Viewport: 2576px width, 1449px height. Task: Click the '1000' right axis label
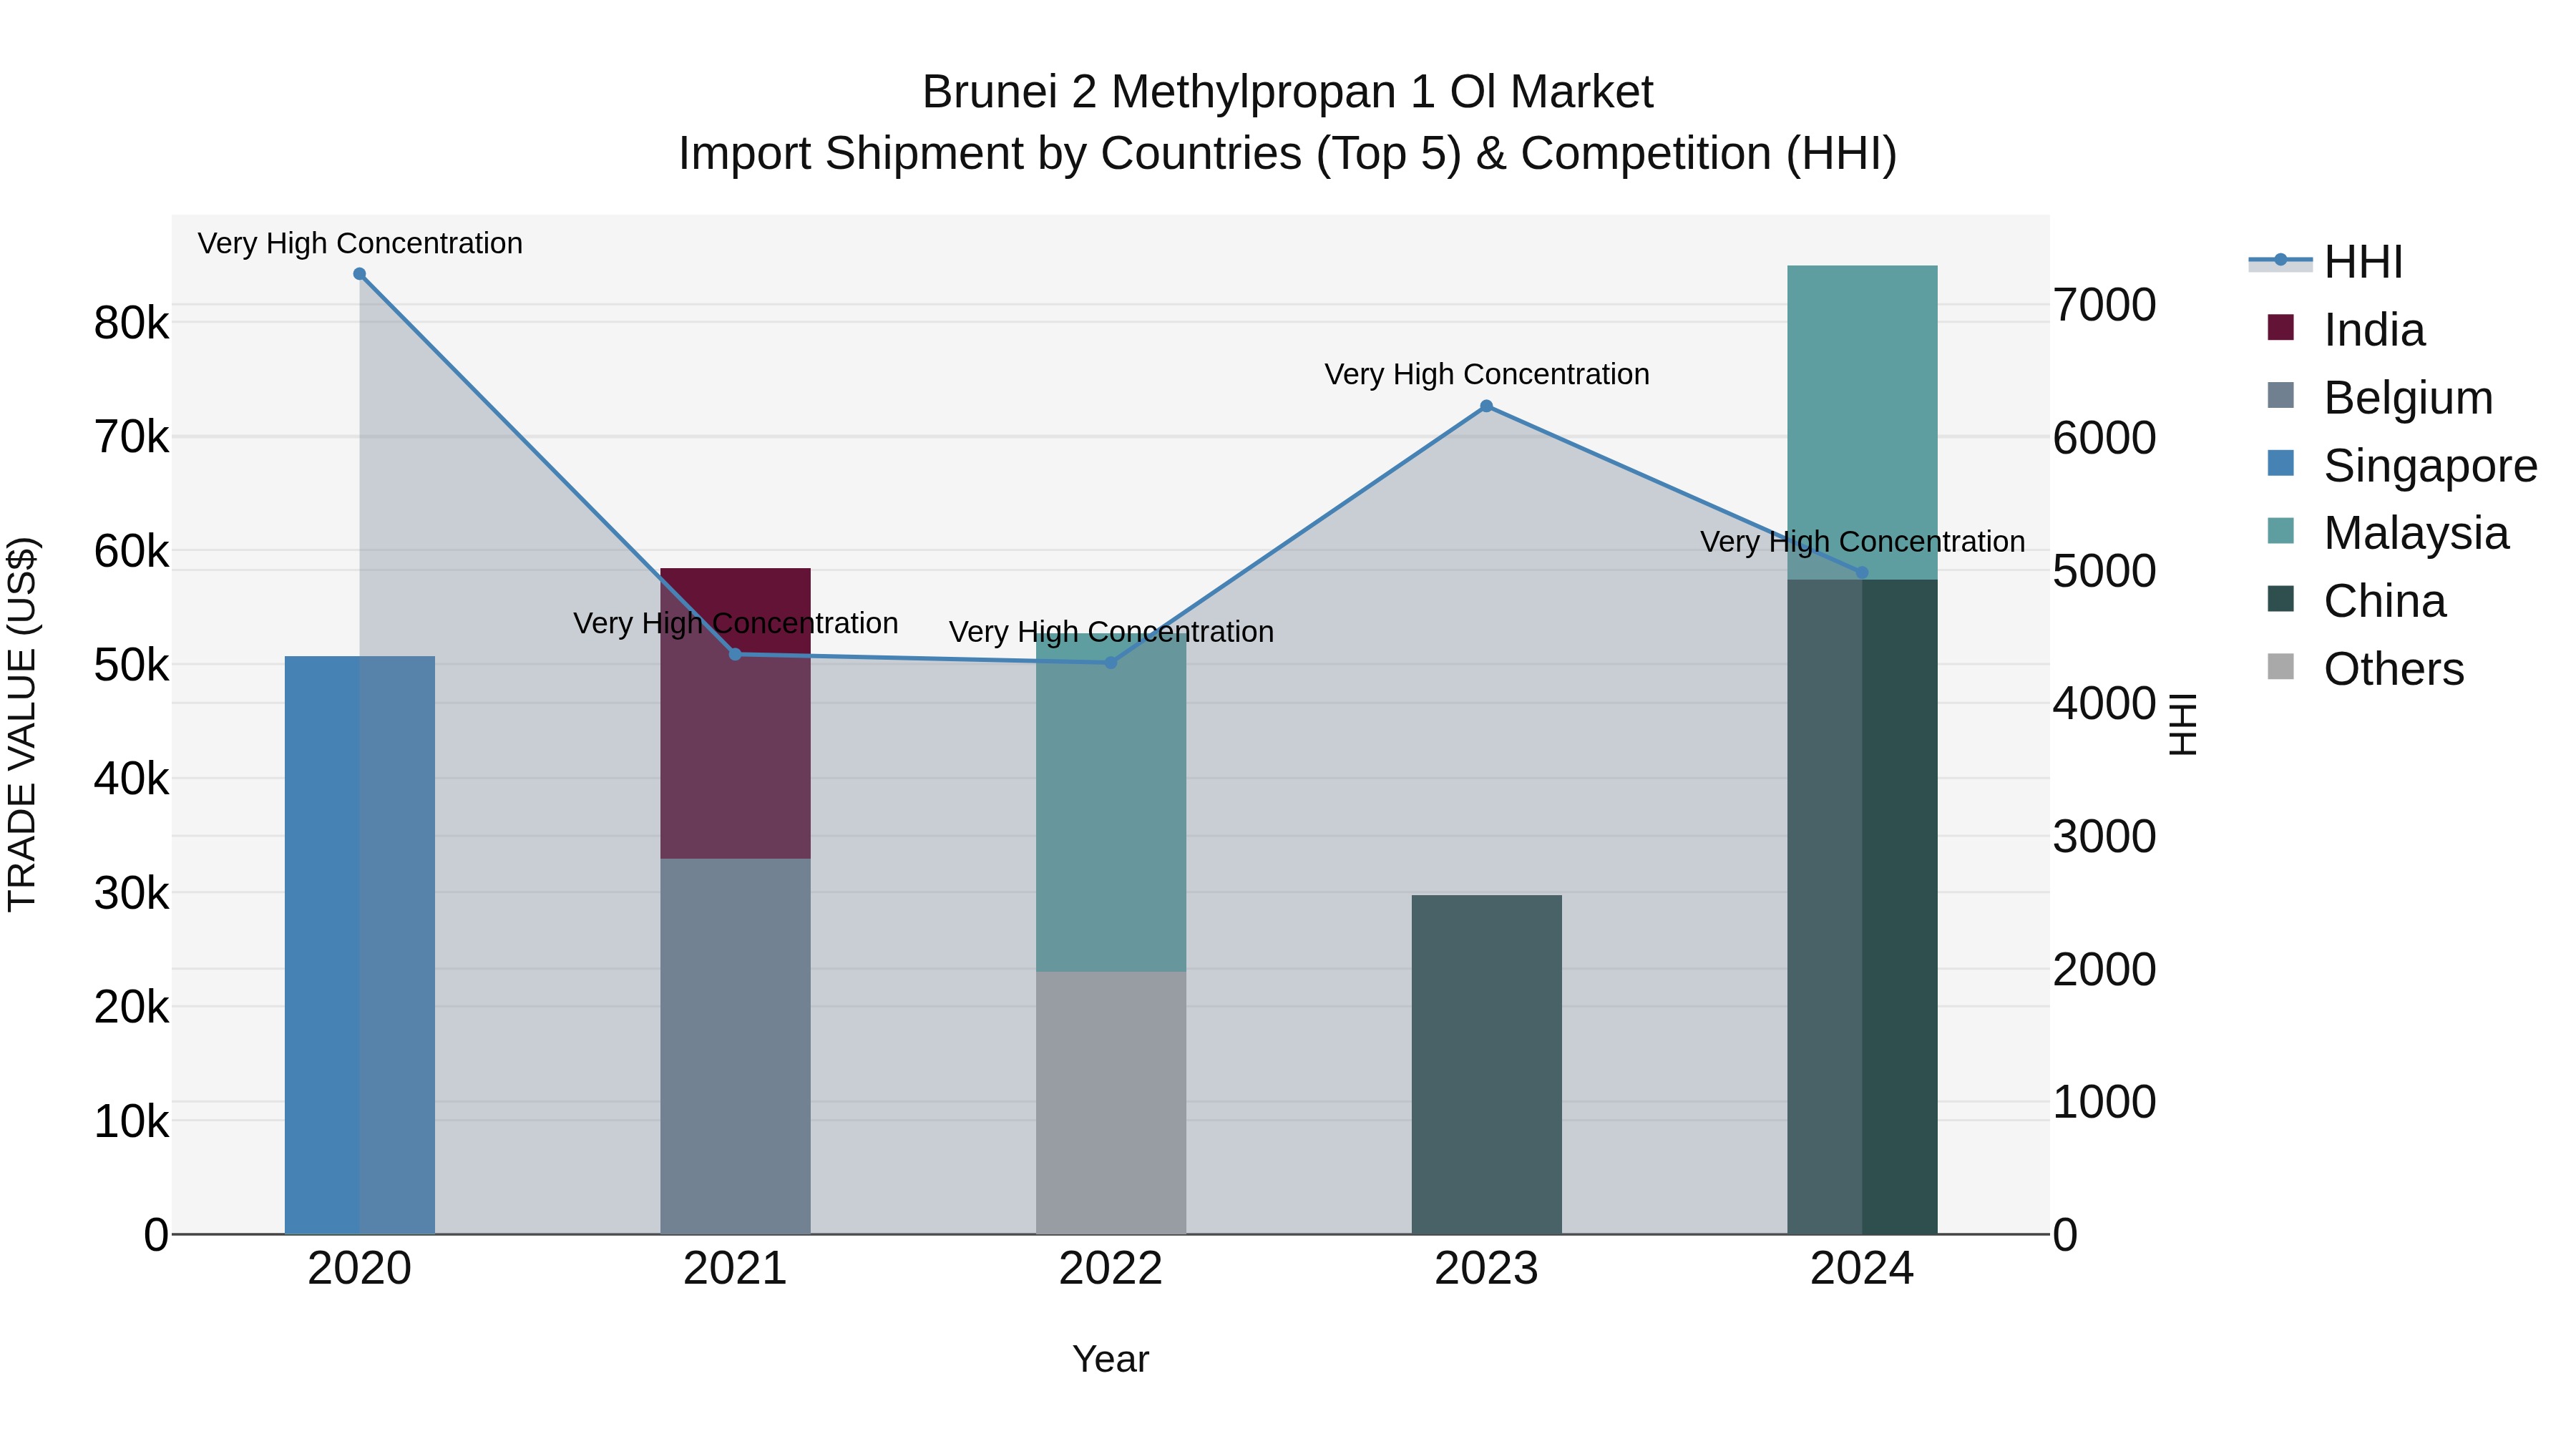pyautogui.click(x=2105, y=1102)
